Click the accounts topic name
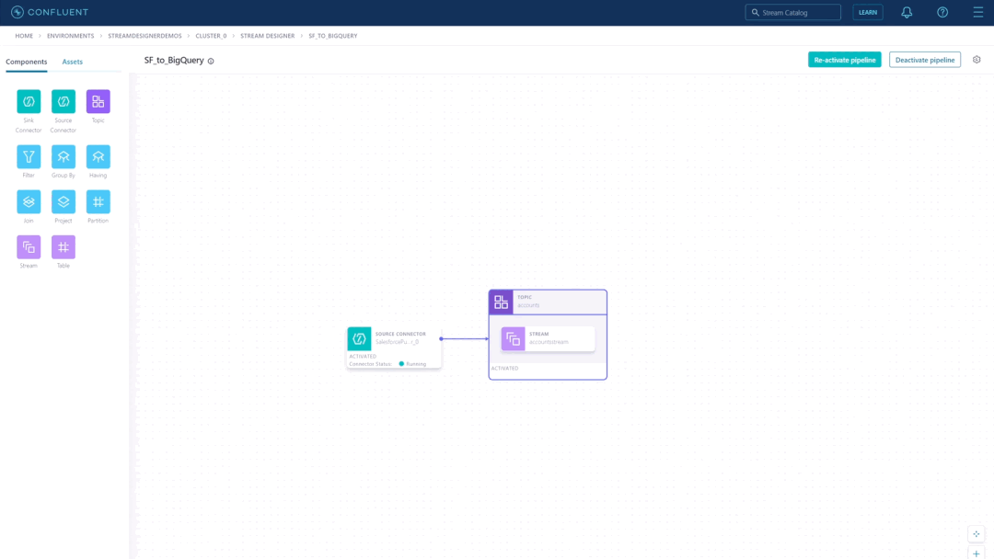Viewport: 994px width, 559px height. pos(528,305)
